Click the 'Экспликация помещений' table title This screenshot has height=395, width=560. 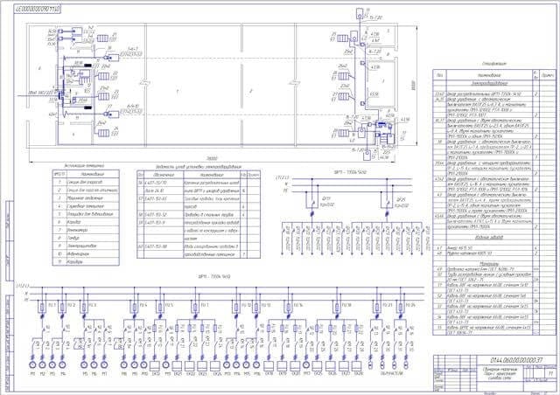84,166
